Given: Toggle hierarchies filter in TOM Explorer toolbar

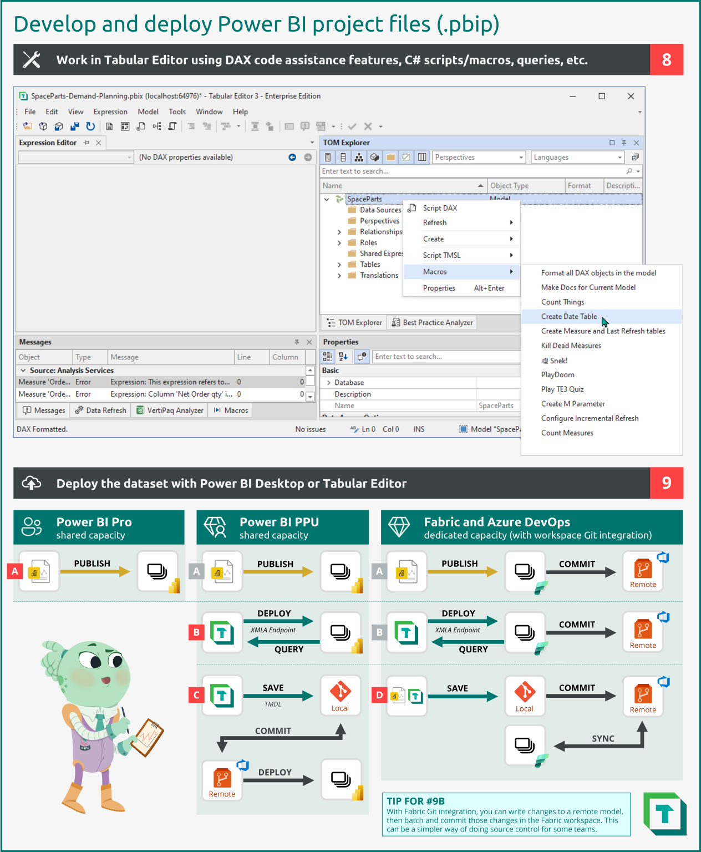Looking at the screenshot, I should 359,158.
